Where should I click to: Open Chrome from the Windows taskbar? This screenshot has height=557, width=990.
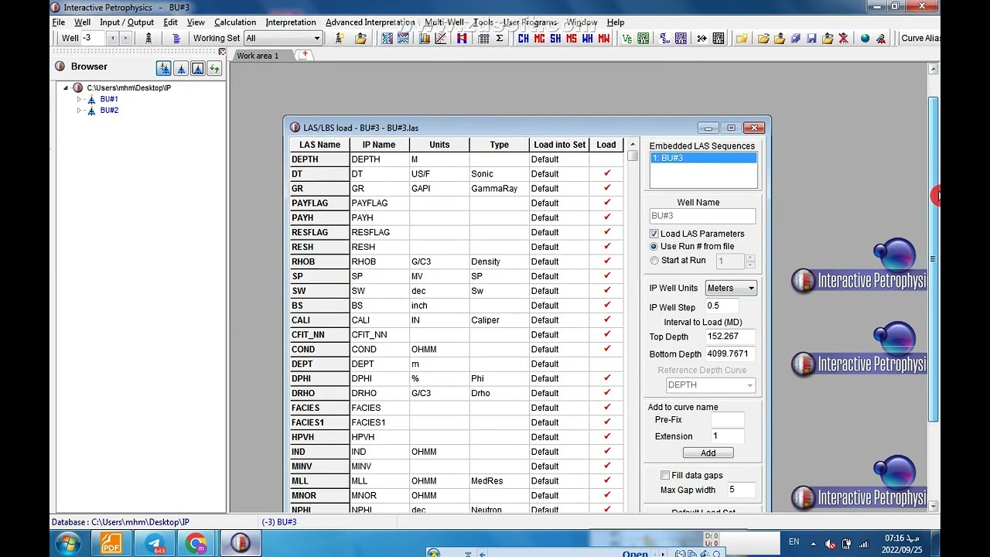point(196,544)
